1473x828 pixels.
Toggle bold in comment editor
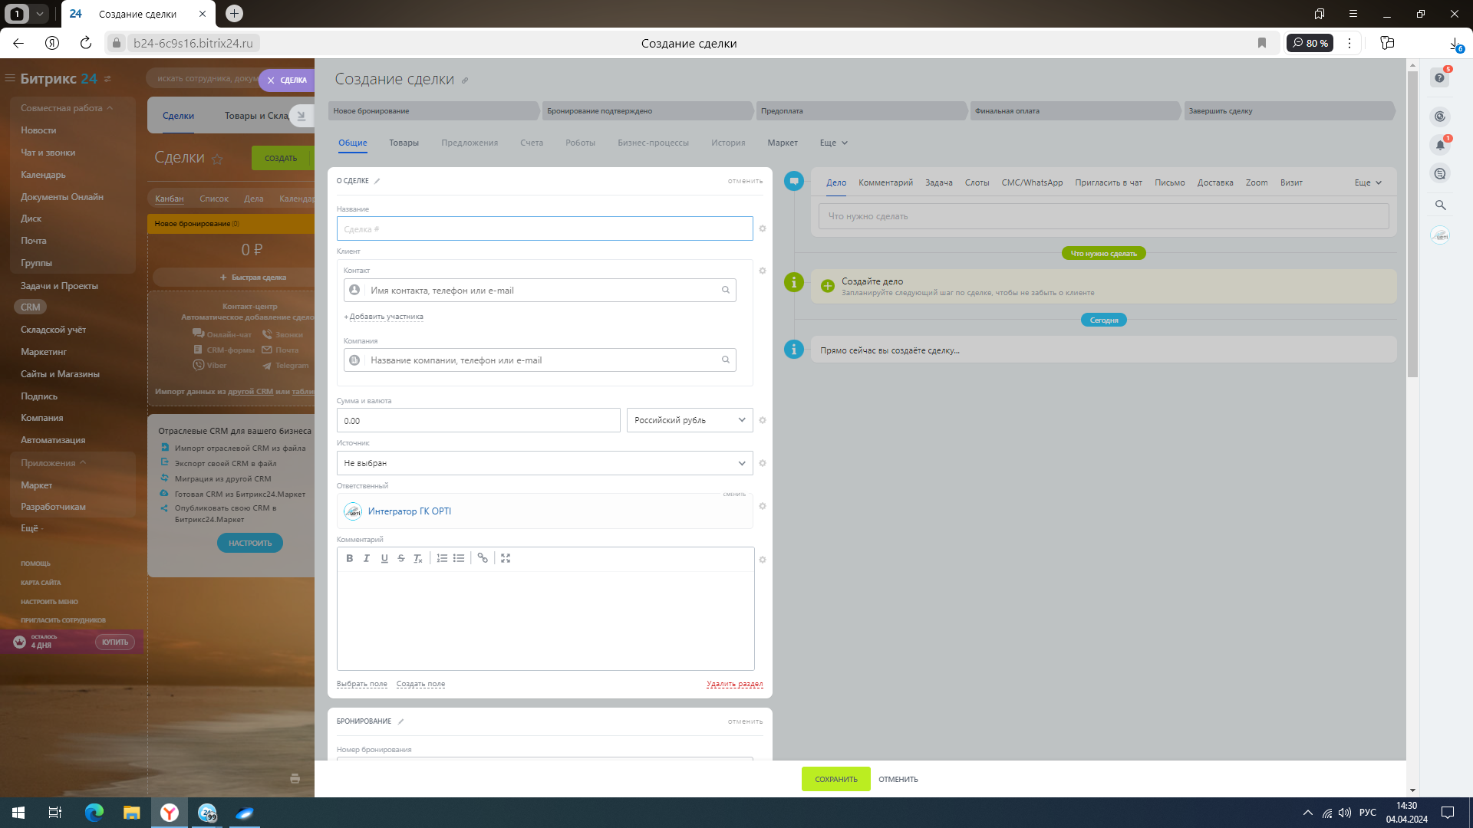pyautogui.click(x=349, y=558)
